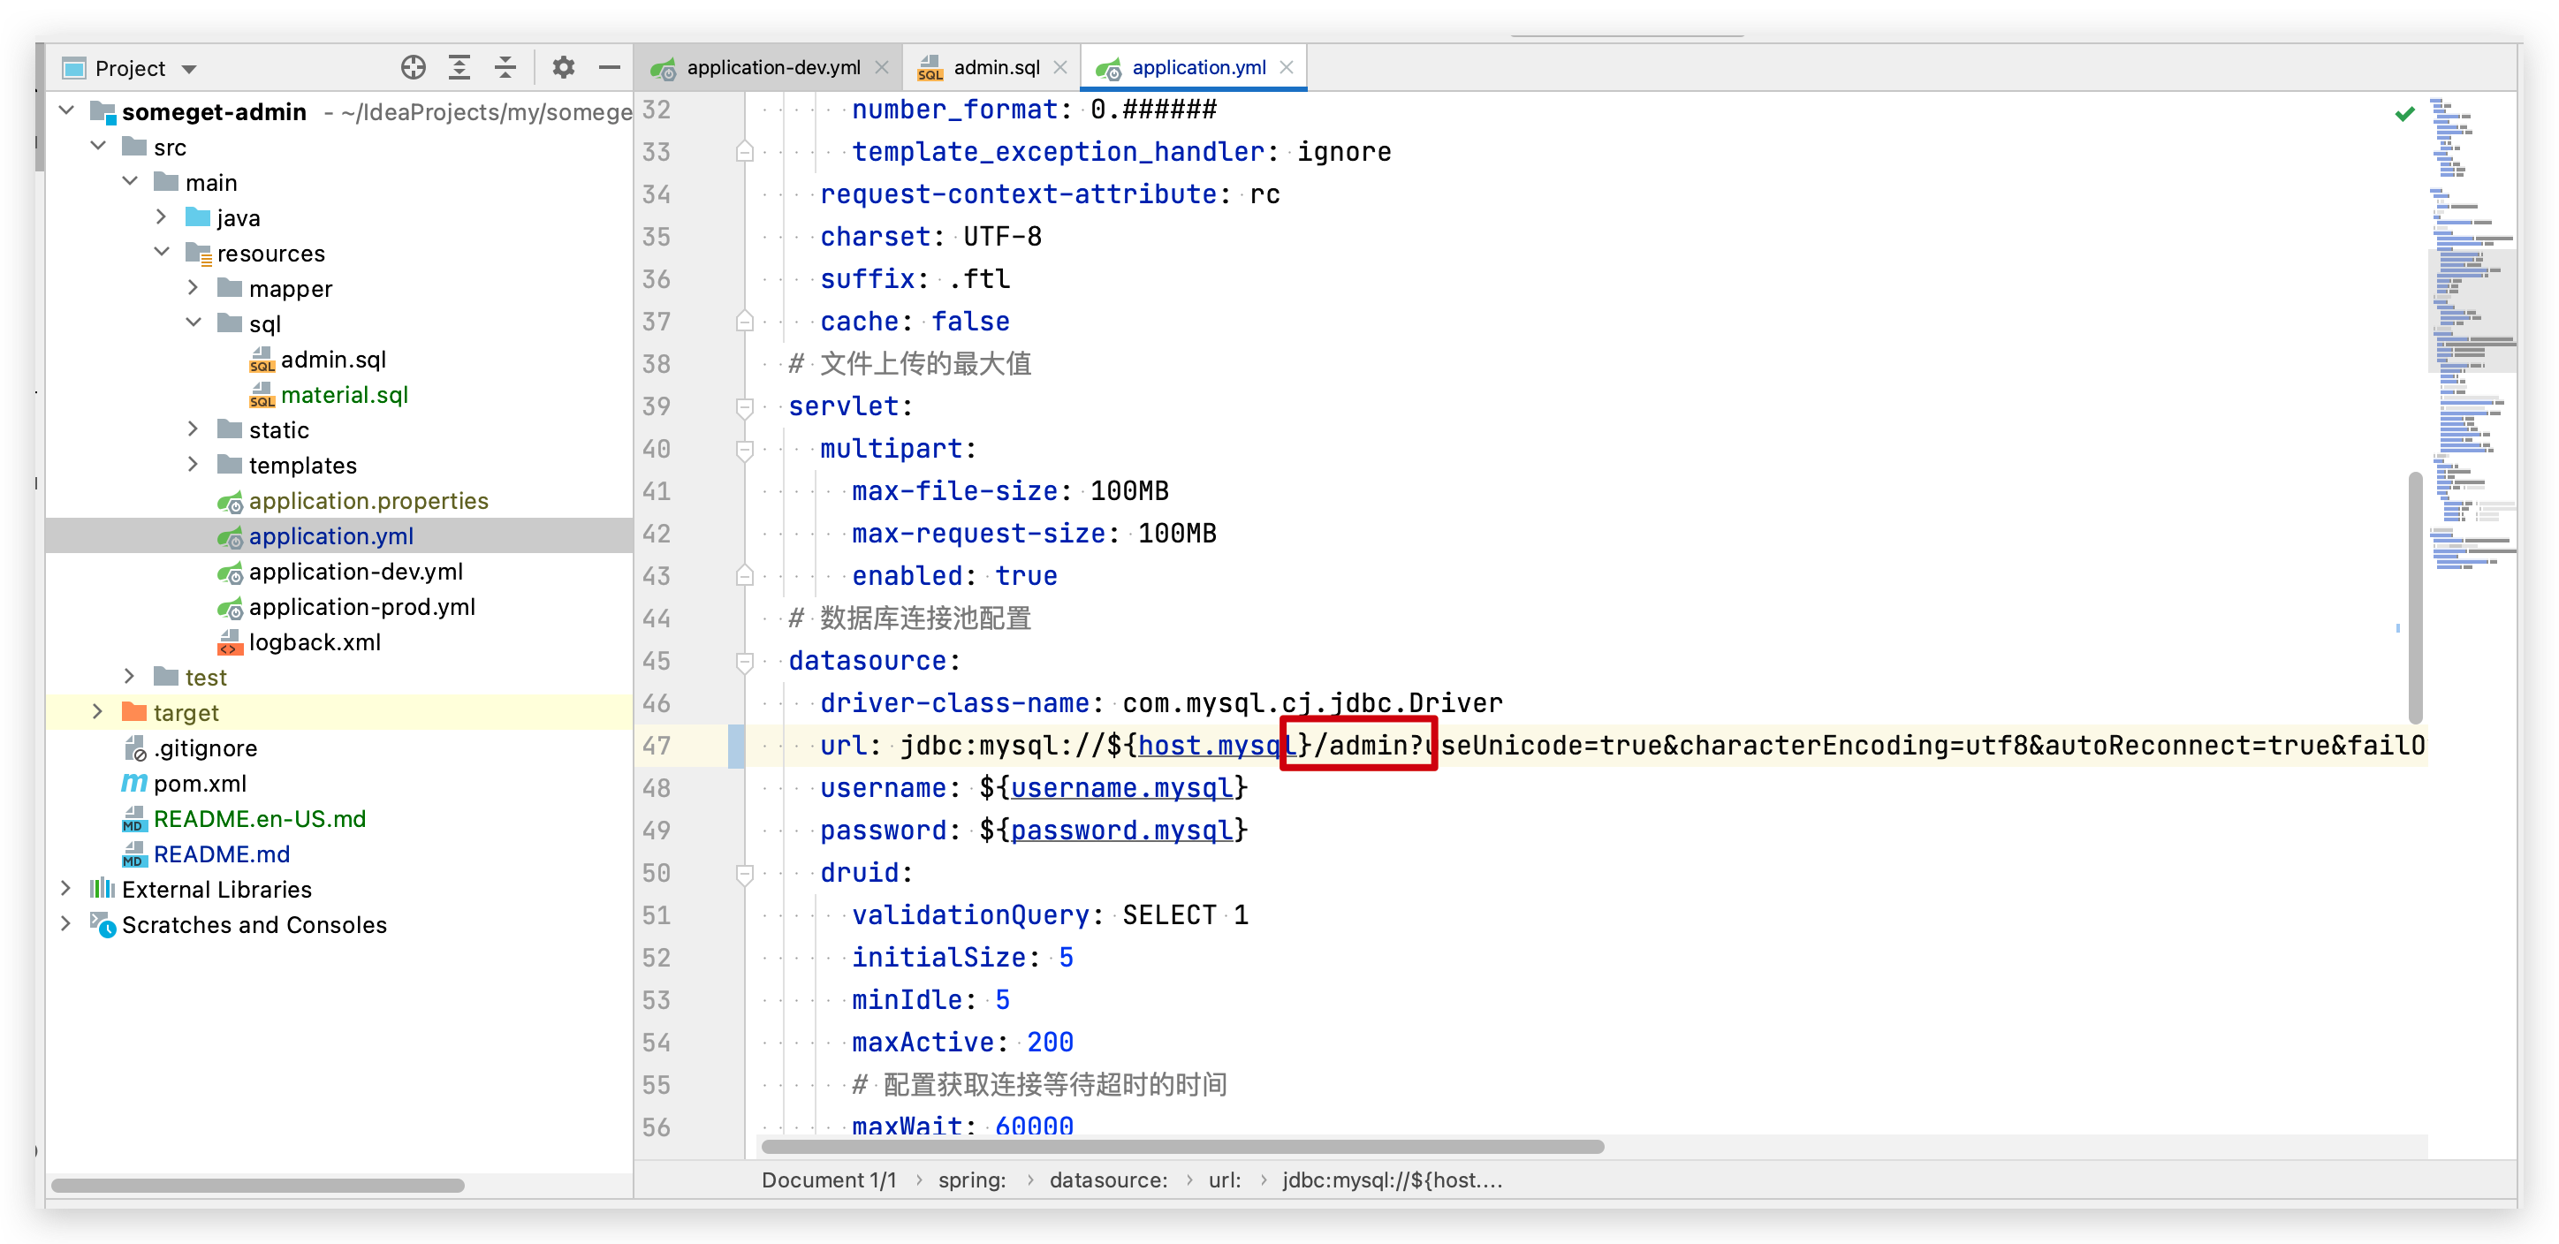This screenshot has height=1244, width=2559.
Task: Click the Collapse All icon in Project toolbar
Action: click(505, 67)
